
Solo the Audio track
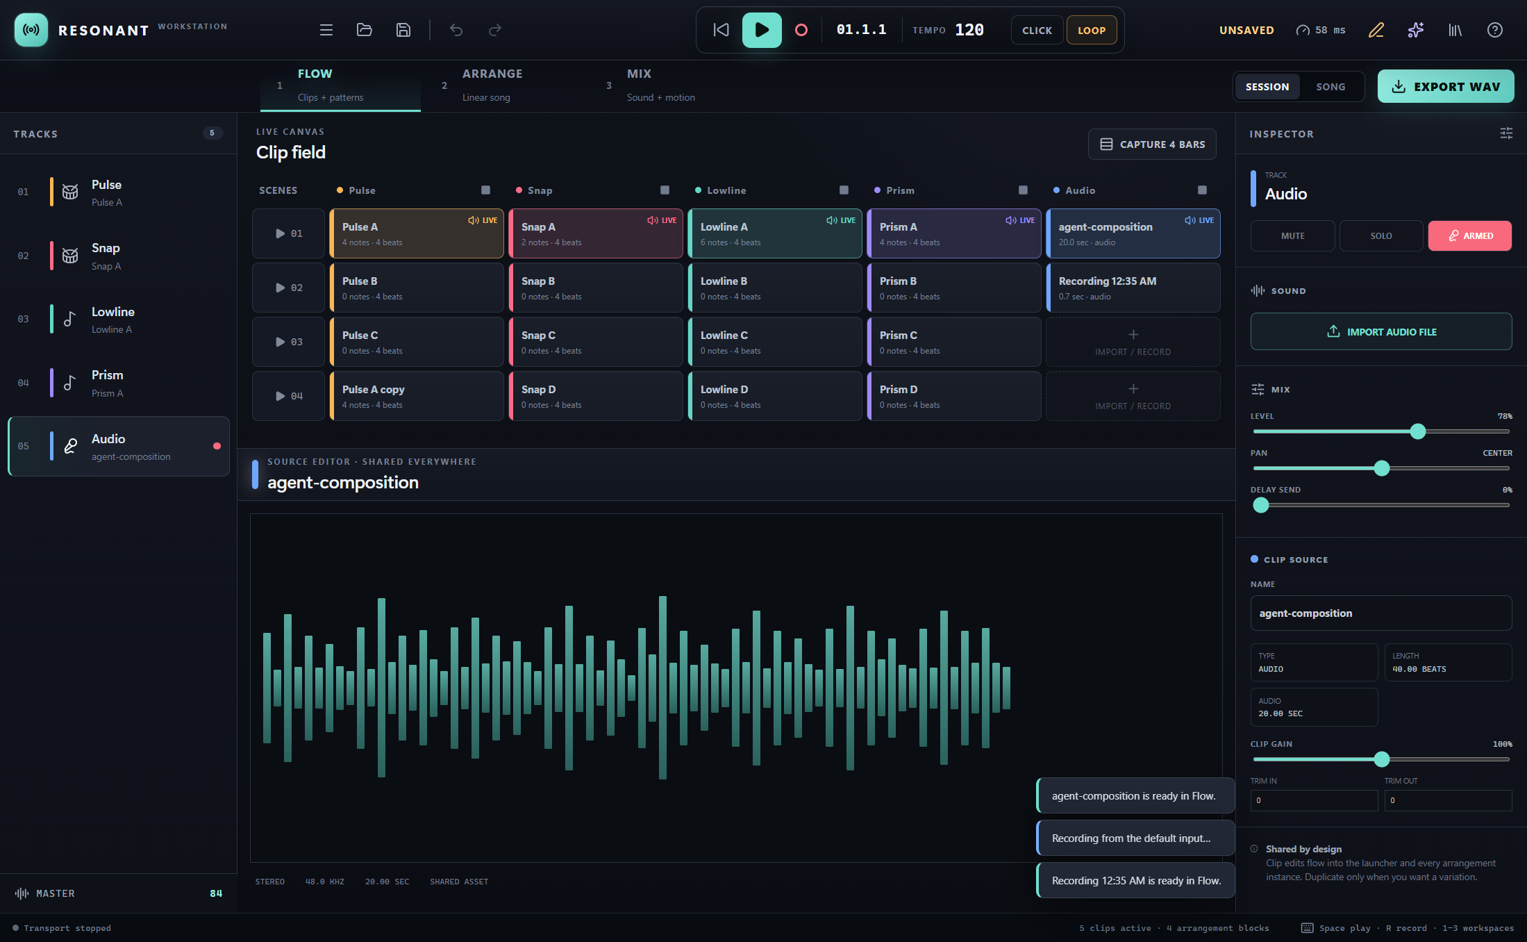[1381, 236]
